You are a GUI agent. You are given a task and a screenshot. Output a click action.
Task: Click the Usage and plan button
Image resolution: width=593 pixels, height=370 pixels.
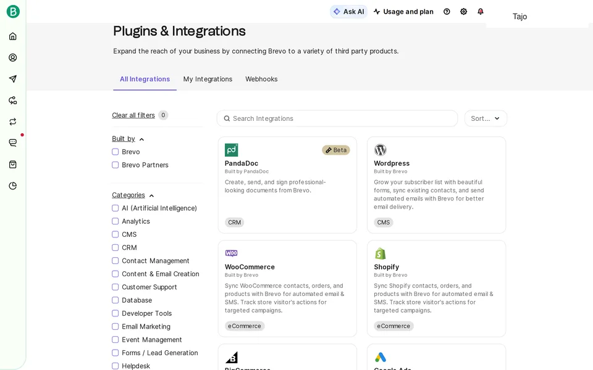pyautogui.click(x=403, y=12)
